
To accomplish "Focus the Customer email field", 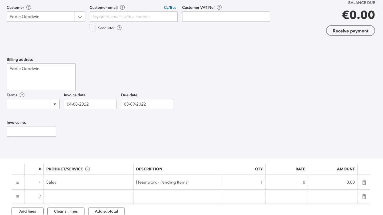I will [134, 17].
